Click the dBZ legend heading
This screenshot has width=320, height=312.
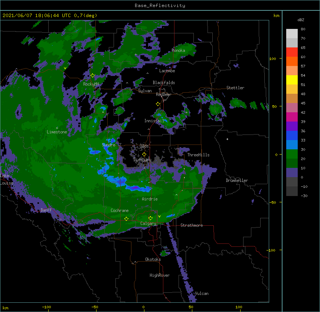(301, 20)
